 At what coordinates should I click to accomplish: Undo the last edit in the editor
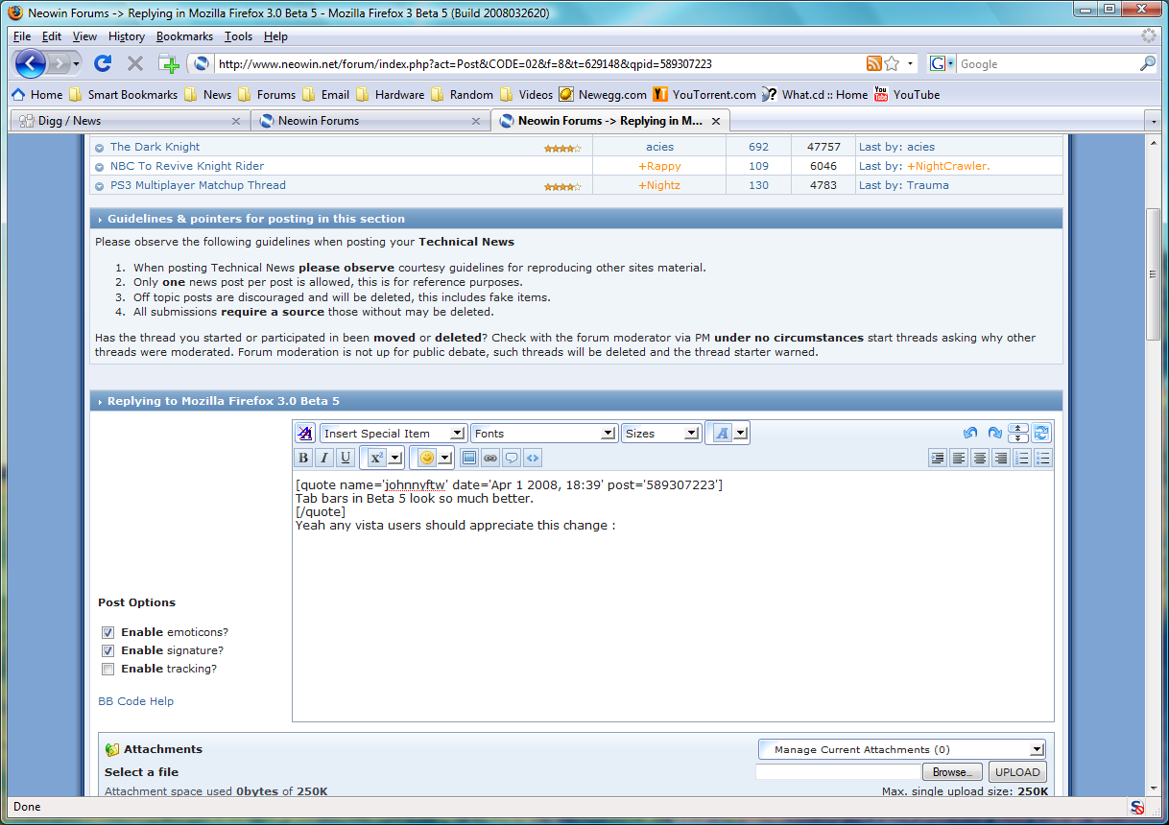(x=970, y=434)
